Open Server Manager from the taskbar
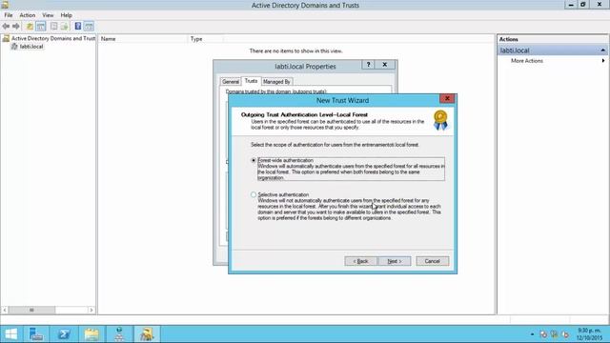The width and height of the screenshot is (610, 343). [36, 334]
